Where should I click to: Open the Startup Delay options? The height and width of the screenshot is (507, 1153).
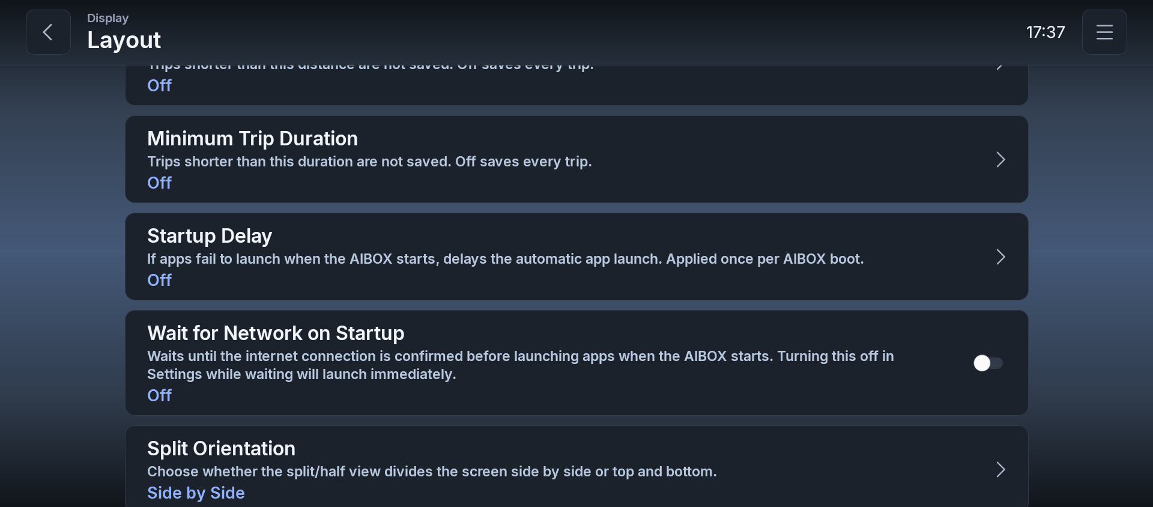[x=576, y=257]
